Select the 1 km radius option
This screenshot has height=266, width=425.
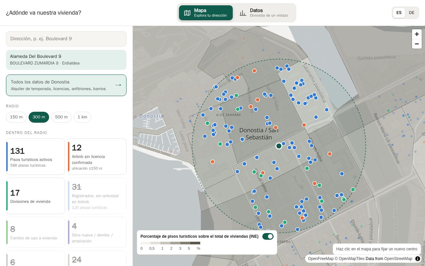(x=82, y=117)
